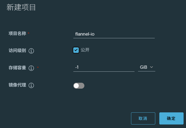
Task: Click the red asterisk beside 项目名称
Action: tap(29, 33)
